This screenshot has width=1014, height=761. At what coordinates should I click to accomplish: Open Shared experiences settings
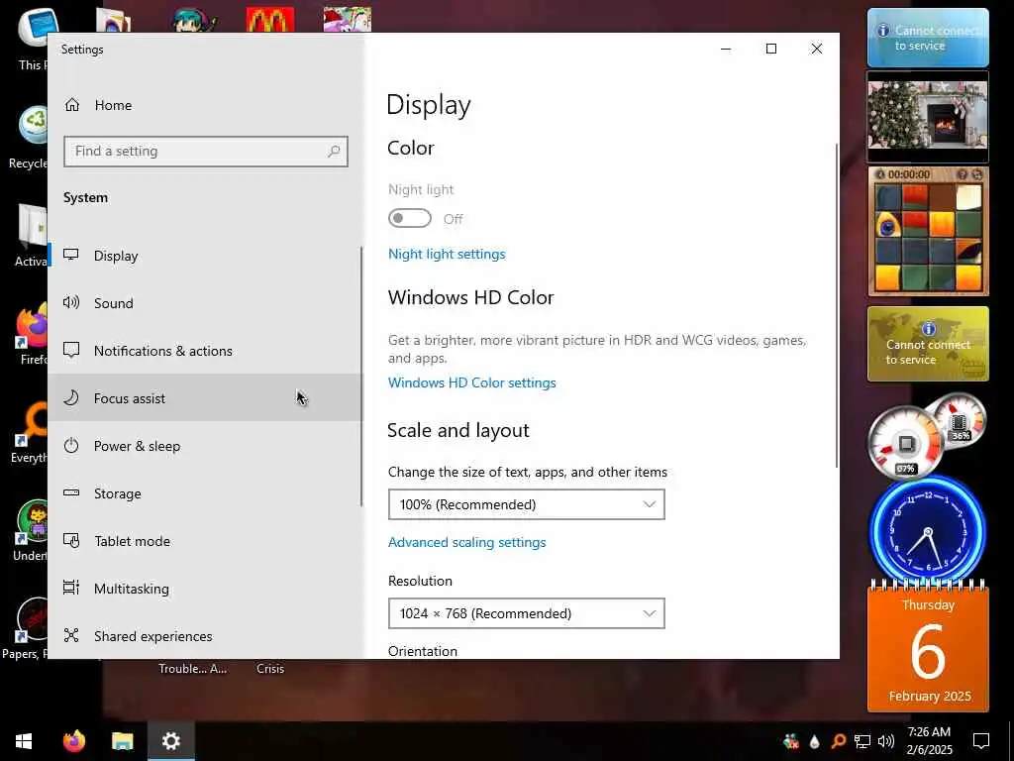[x=204, y=636]
